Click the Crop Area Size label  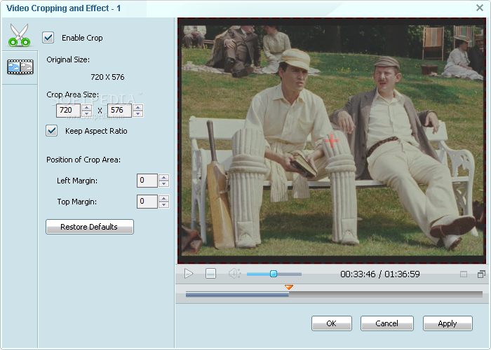(x=73, y=94)
